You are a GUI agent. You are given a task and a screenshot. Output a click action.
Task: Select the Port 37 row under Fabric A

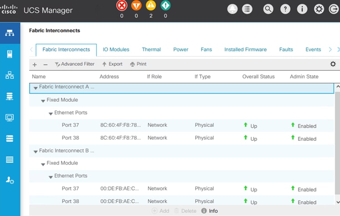pos(71,125)
